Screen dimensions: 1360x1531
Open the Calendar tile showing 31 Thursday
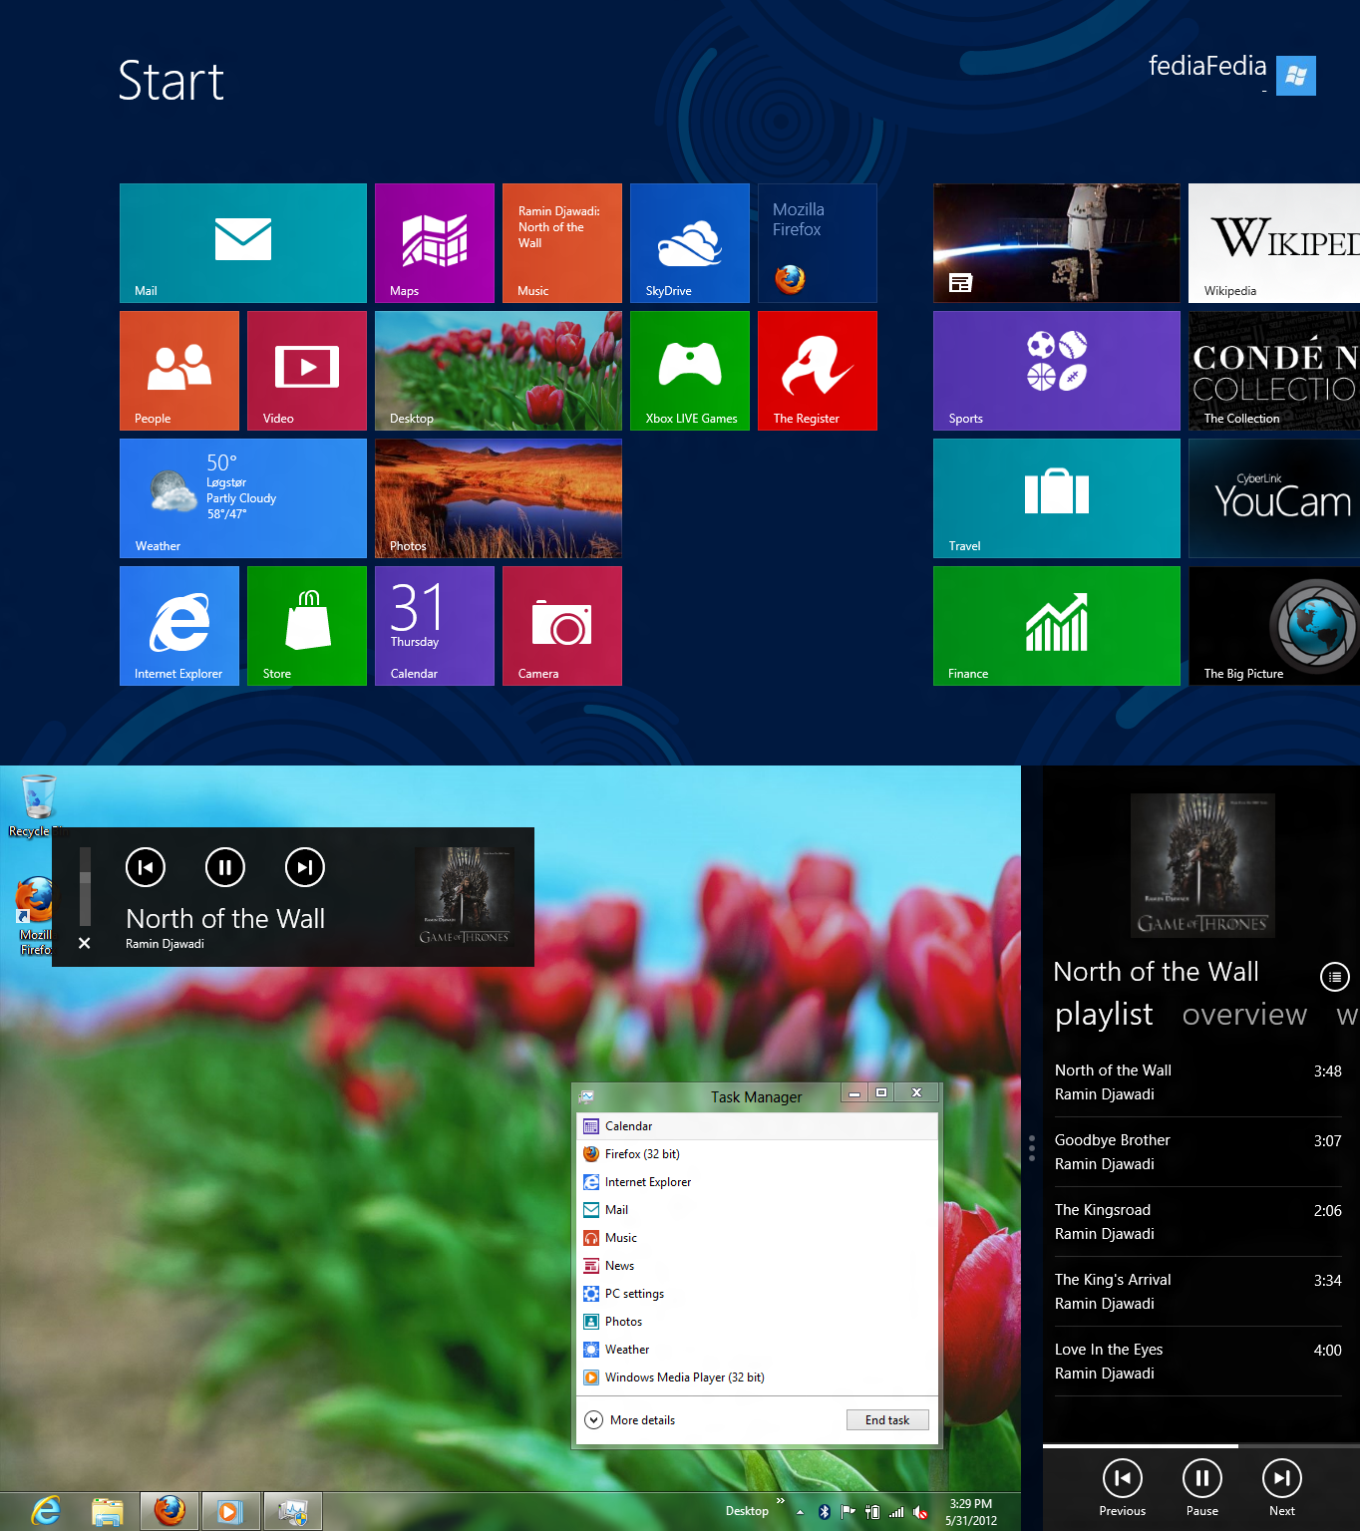click(435, 626)
